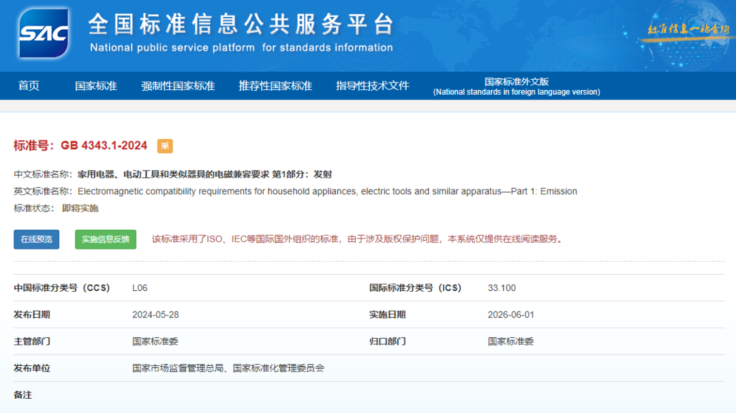The height and width of the screenshot is (413, 736).
Task: Click the publish date 2024-05-28
Action: click(x=155, y=315)
